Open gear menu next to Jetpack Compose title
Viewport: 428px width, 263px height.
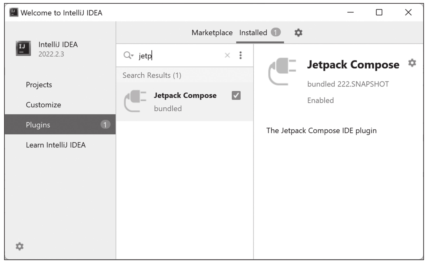(412, 63)
